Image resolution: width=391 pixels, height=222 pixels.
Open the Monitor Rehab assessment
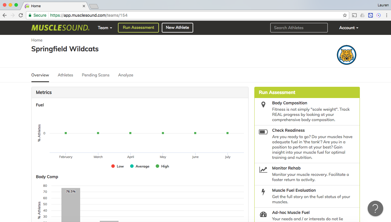click(307, 174)
